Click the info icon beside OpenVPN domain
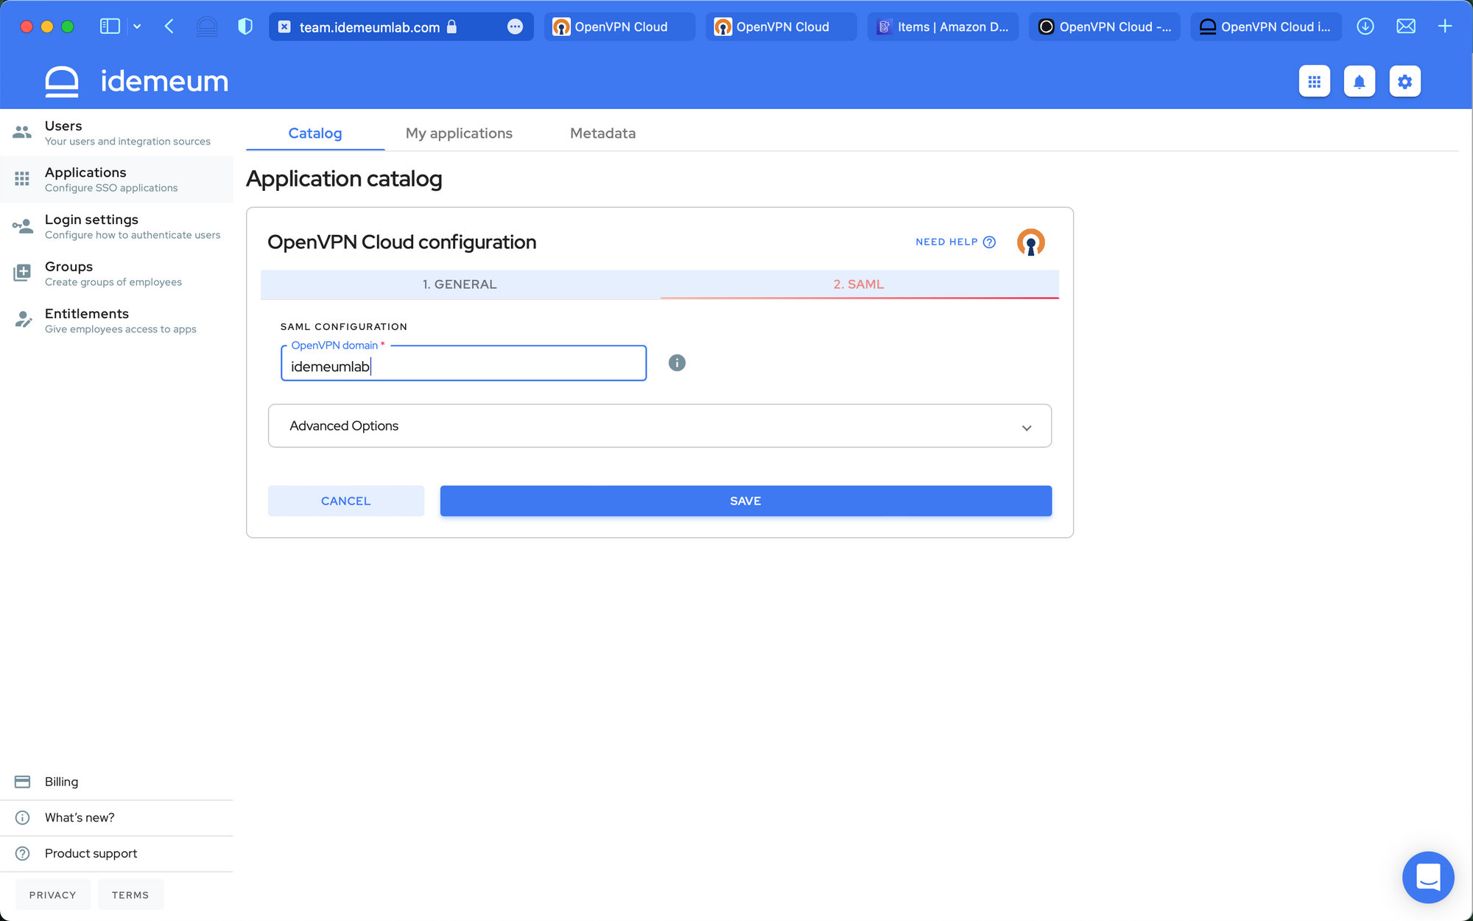Screen dimensions: 1473x921 (x=677, y=363)
